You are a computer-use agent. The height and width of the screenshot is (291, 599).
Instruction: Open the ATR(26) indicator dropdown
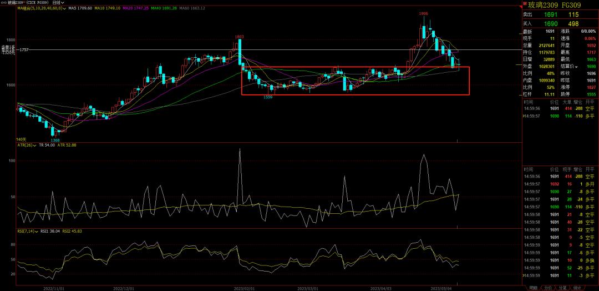pyautogui.click(x=35, y=145)
